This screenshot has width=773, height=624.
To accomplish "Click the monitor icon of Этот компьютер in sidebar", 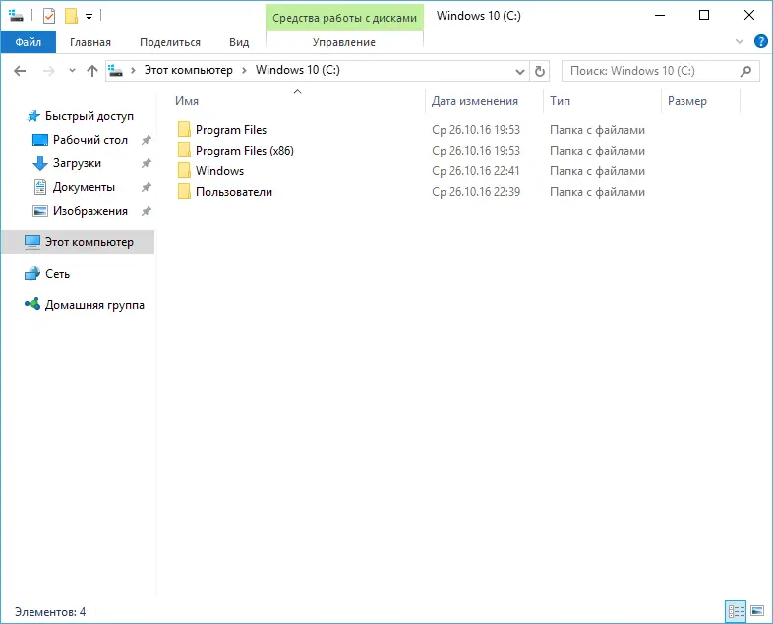I will click(x=32, y=242).
